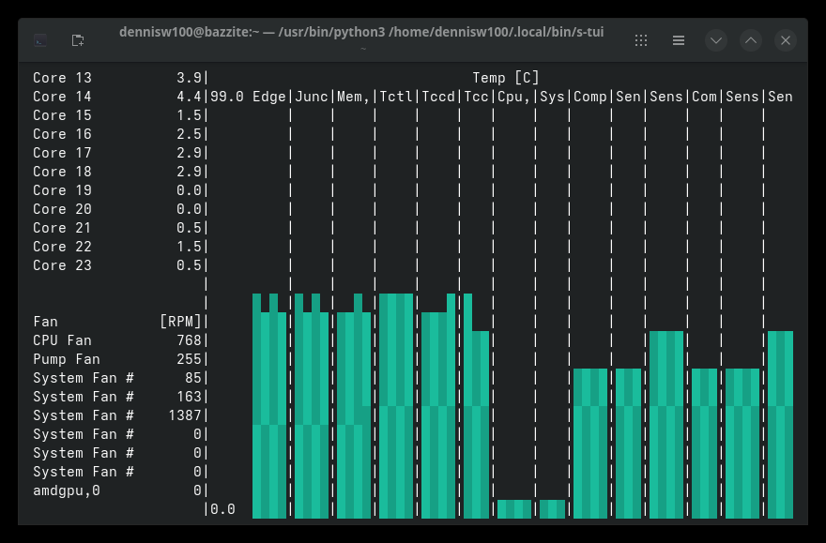
Task: Open a new terminal tab
Action: click(78, 40)
